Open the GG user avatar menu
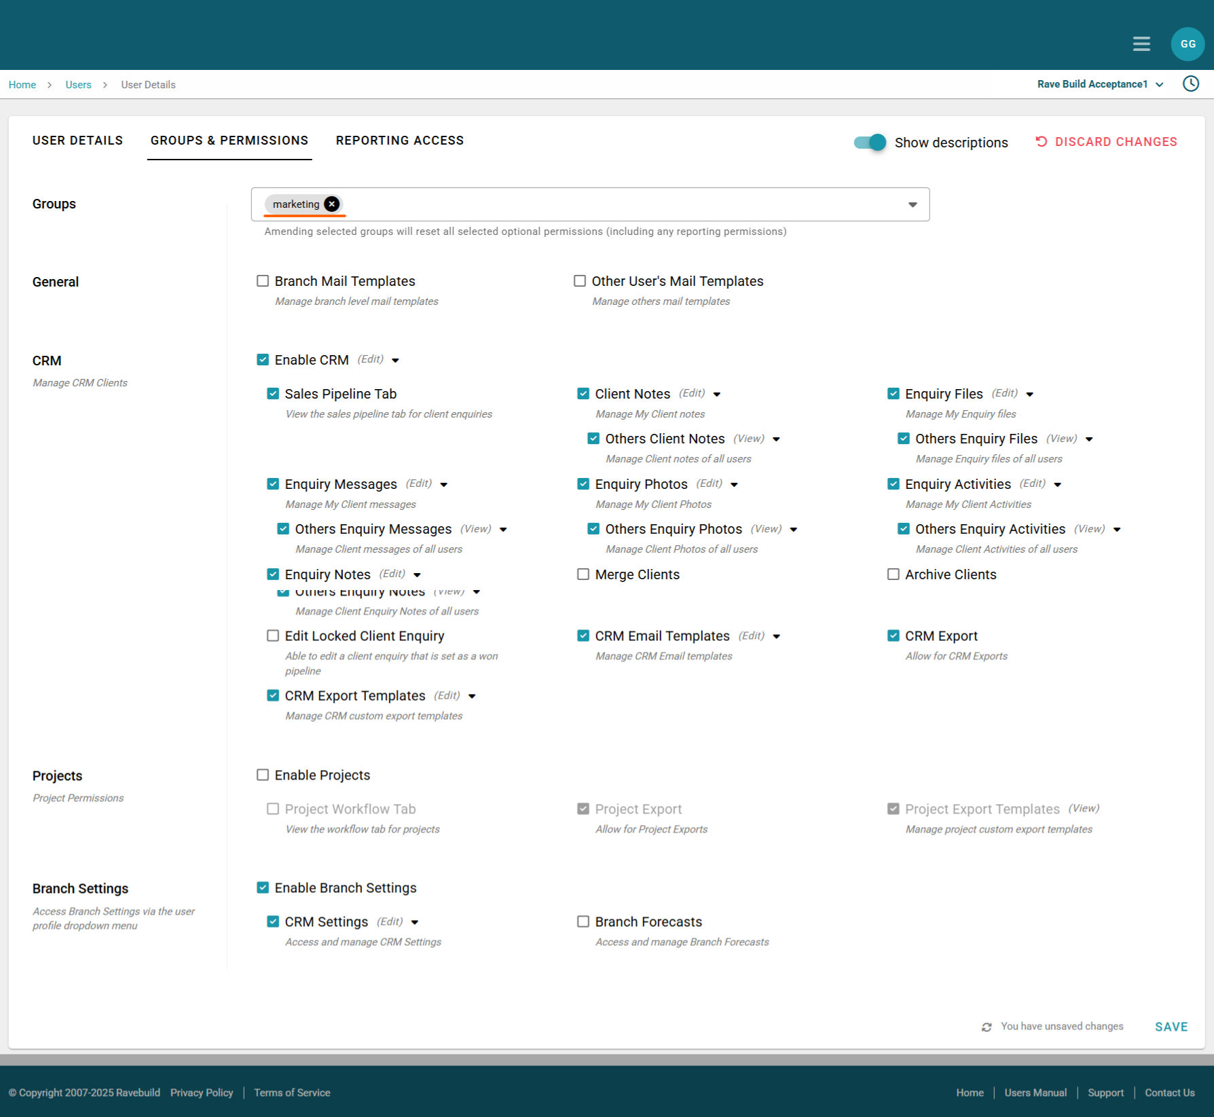The image size is (1214, 1117). coord(1188,44)
